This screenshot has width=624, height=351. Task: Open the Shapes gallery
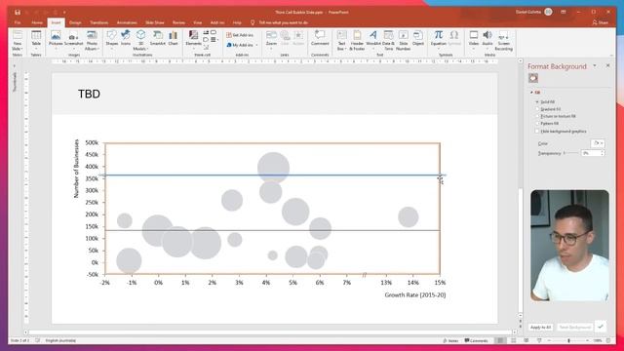(112, 38)
